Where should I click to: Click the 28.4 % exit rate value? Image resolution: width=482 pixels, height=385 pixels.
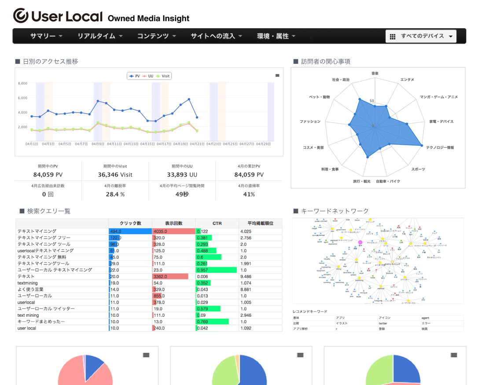click(x=115, y=194)
